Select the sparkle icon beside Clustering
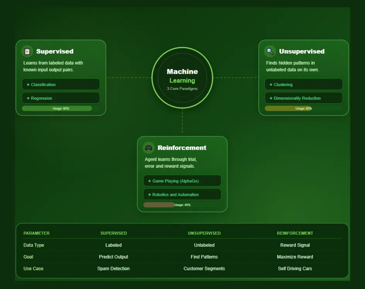 pyautogui.click(x=271, y=84)
